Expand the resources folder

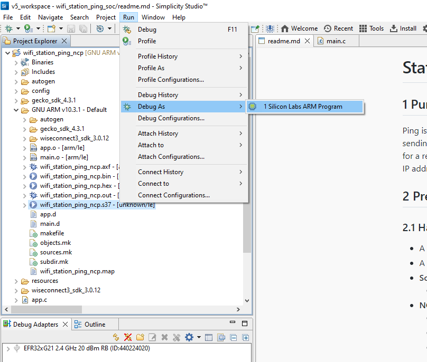16,281
